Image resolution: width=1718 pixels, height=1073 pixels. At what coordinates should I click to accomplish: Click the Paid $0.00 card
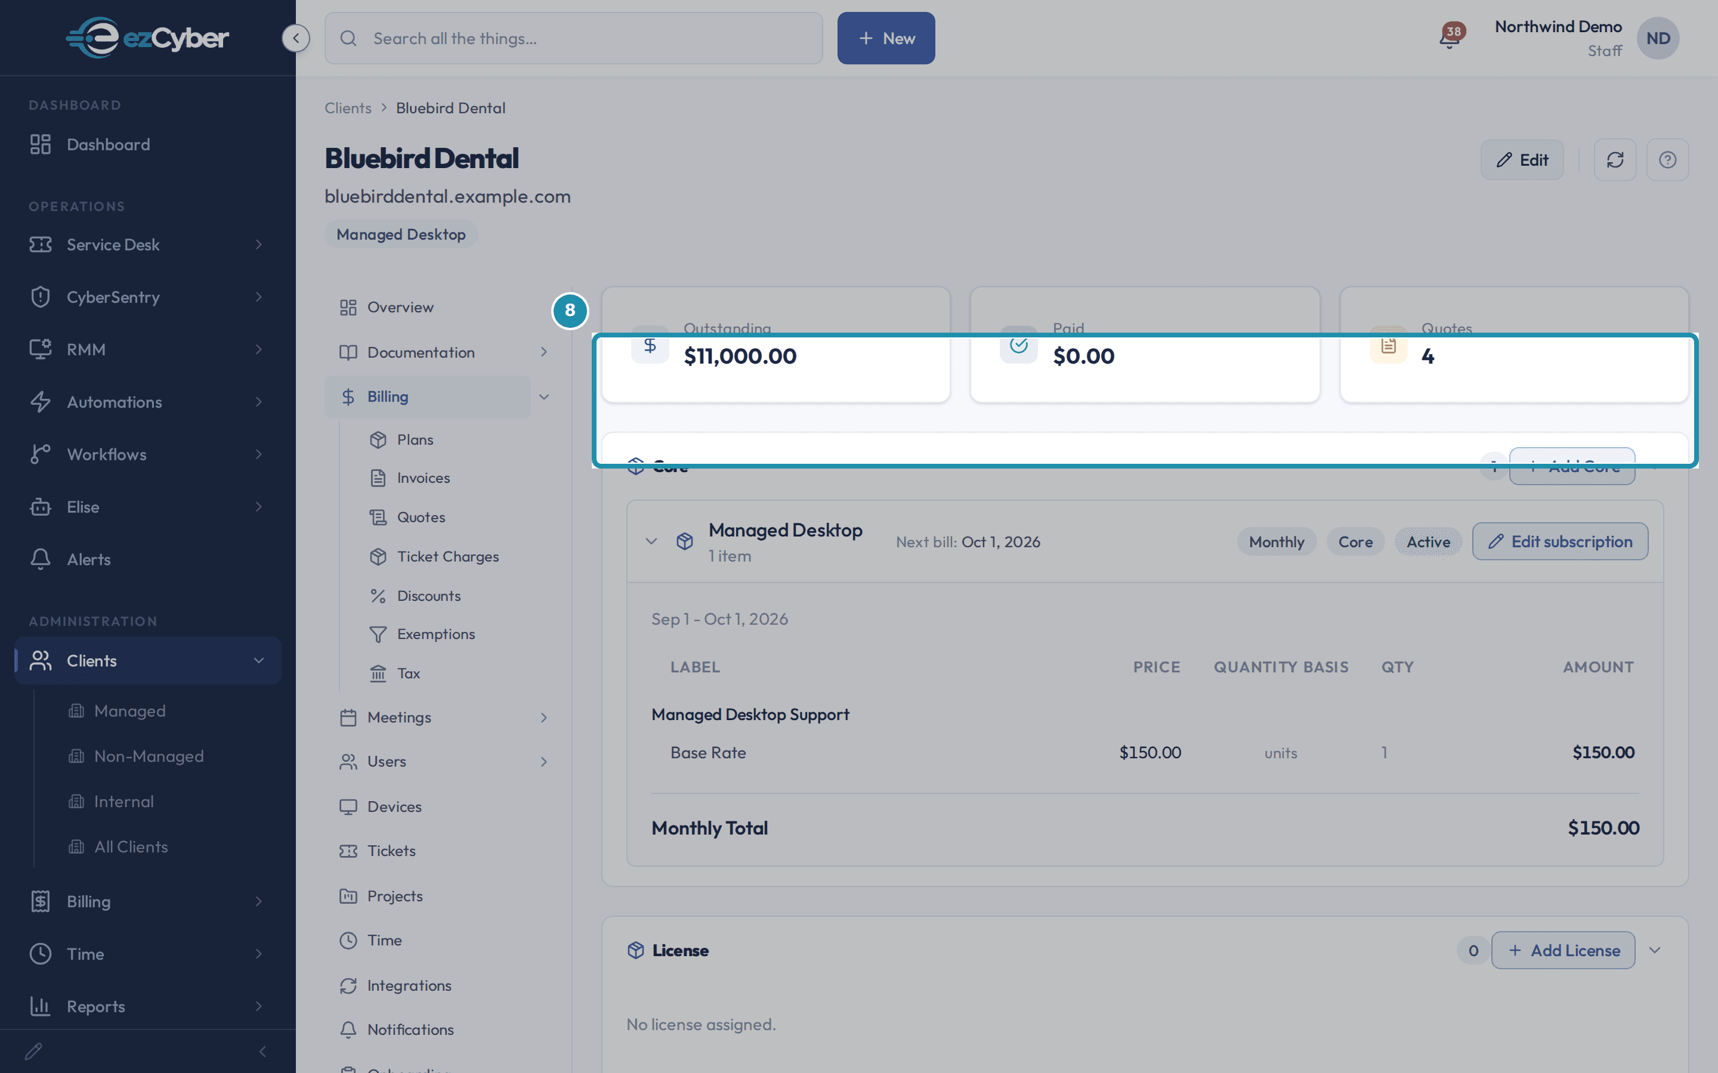point(1145,345)
